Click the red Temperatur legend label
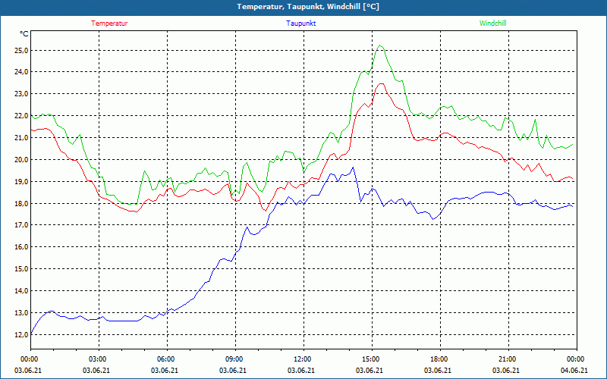607x379 pixels. [109, 23]
